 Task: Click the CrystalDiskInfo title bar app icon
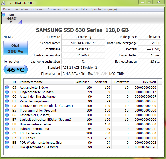pyautogui.click(x=3, y=3)
